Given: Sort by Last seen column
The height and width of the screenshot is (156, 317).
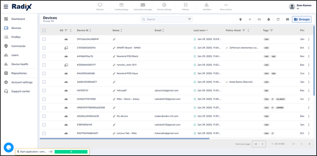Looking at the screenshot, I should point(201,30).
